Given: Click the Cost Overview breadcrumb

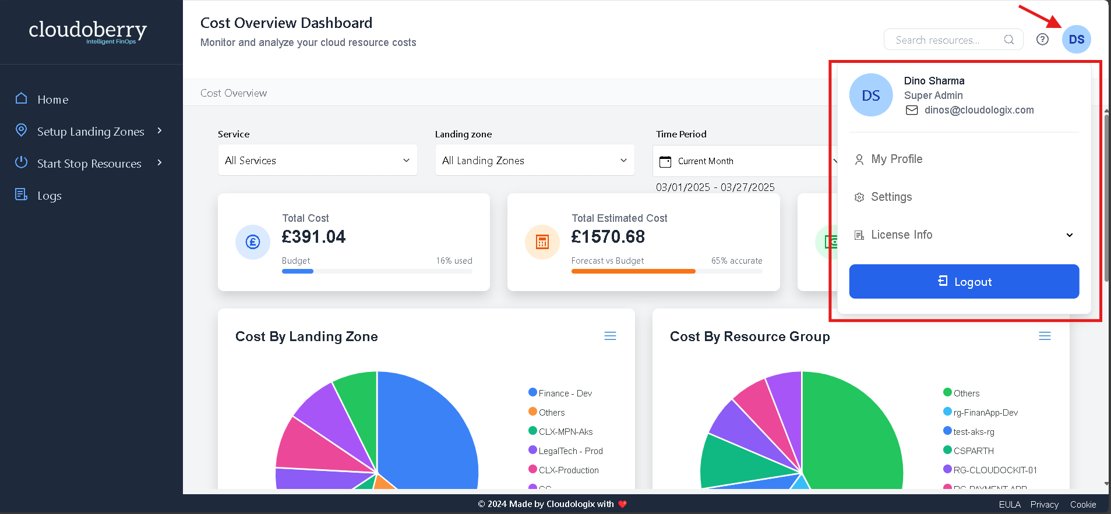Looking at the screenshot, I should point(234,93).
